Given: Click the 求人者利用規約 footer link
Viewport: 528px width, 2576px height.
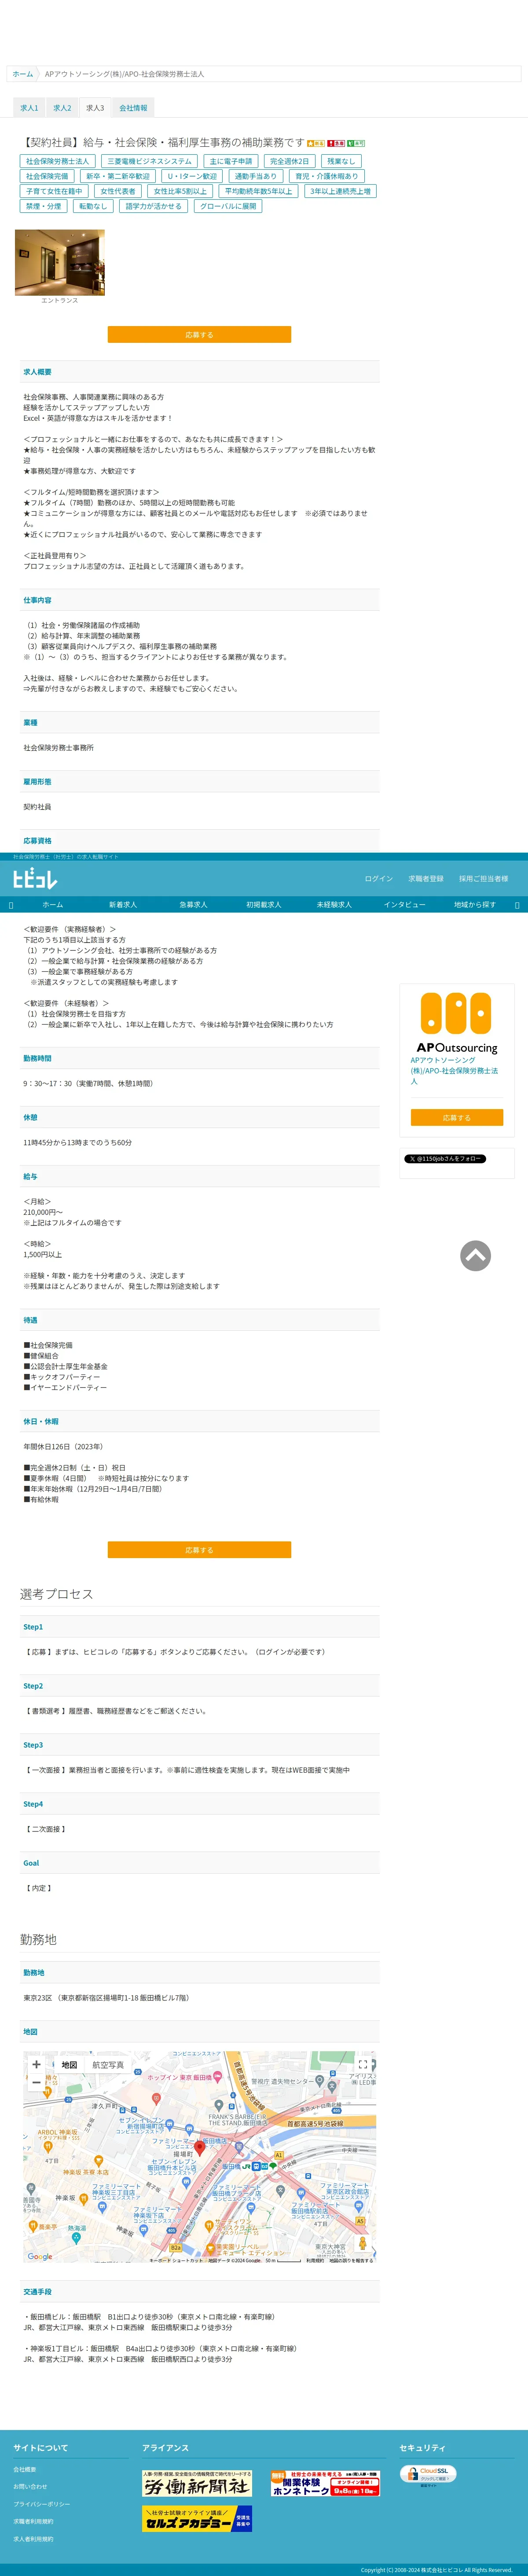Looking at the screenshot, I should coord(33,2538).
